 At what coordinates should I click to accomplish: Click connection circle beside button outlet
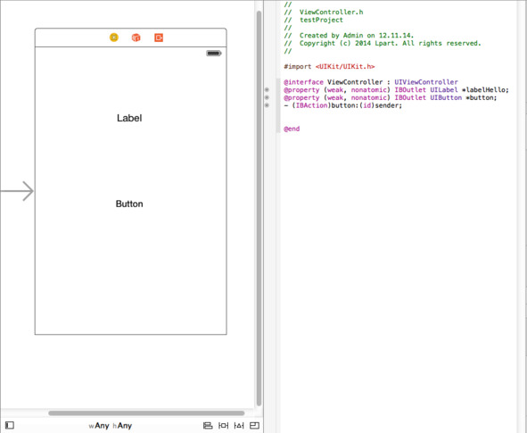267,97
